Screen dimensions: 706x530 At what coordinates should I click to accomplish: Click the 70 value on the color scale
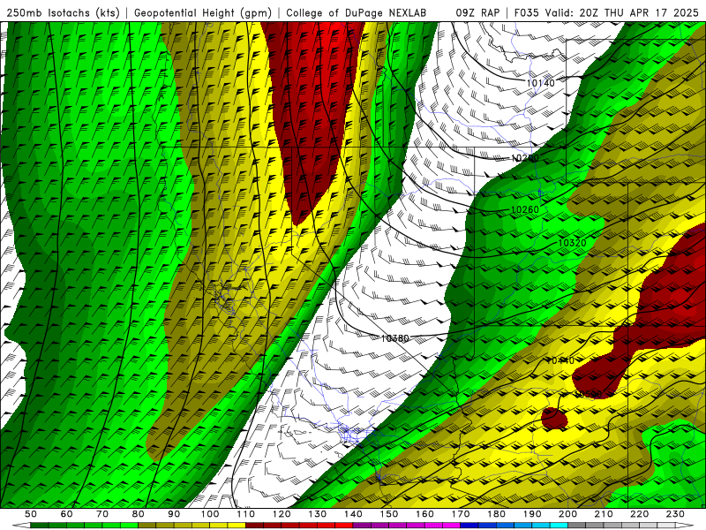pos(102,514)
